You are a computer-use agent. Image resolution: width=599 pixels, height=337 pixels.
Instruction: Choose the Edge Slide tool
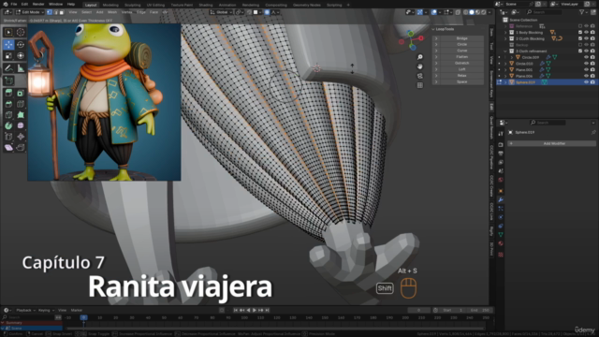click(8, 137)
